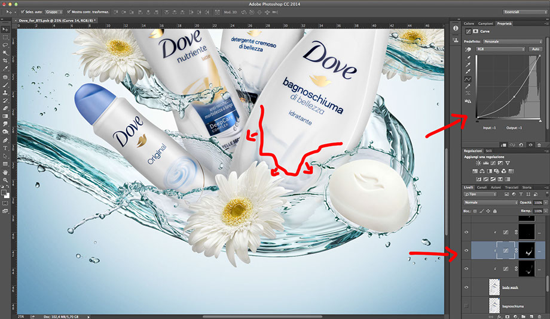Open the Riemp. fill value dropdown arrow
Viewport: 550px width, 319px height.
coord(546,210)
